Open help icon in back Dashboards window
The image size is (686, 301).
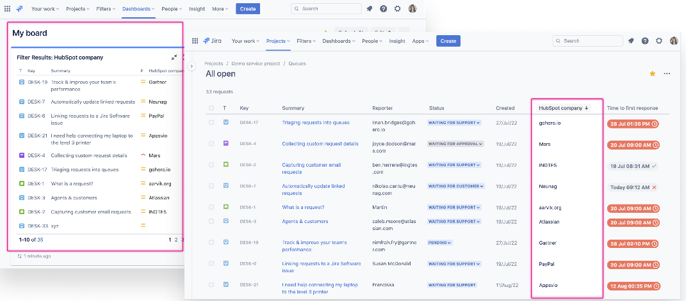(x=383, y=9)
